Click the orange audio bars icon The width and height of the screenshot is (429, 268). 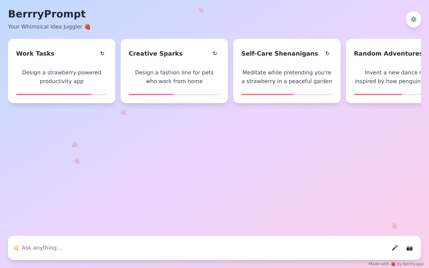[15, 248]
